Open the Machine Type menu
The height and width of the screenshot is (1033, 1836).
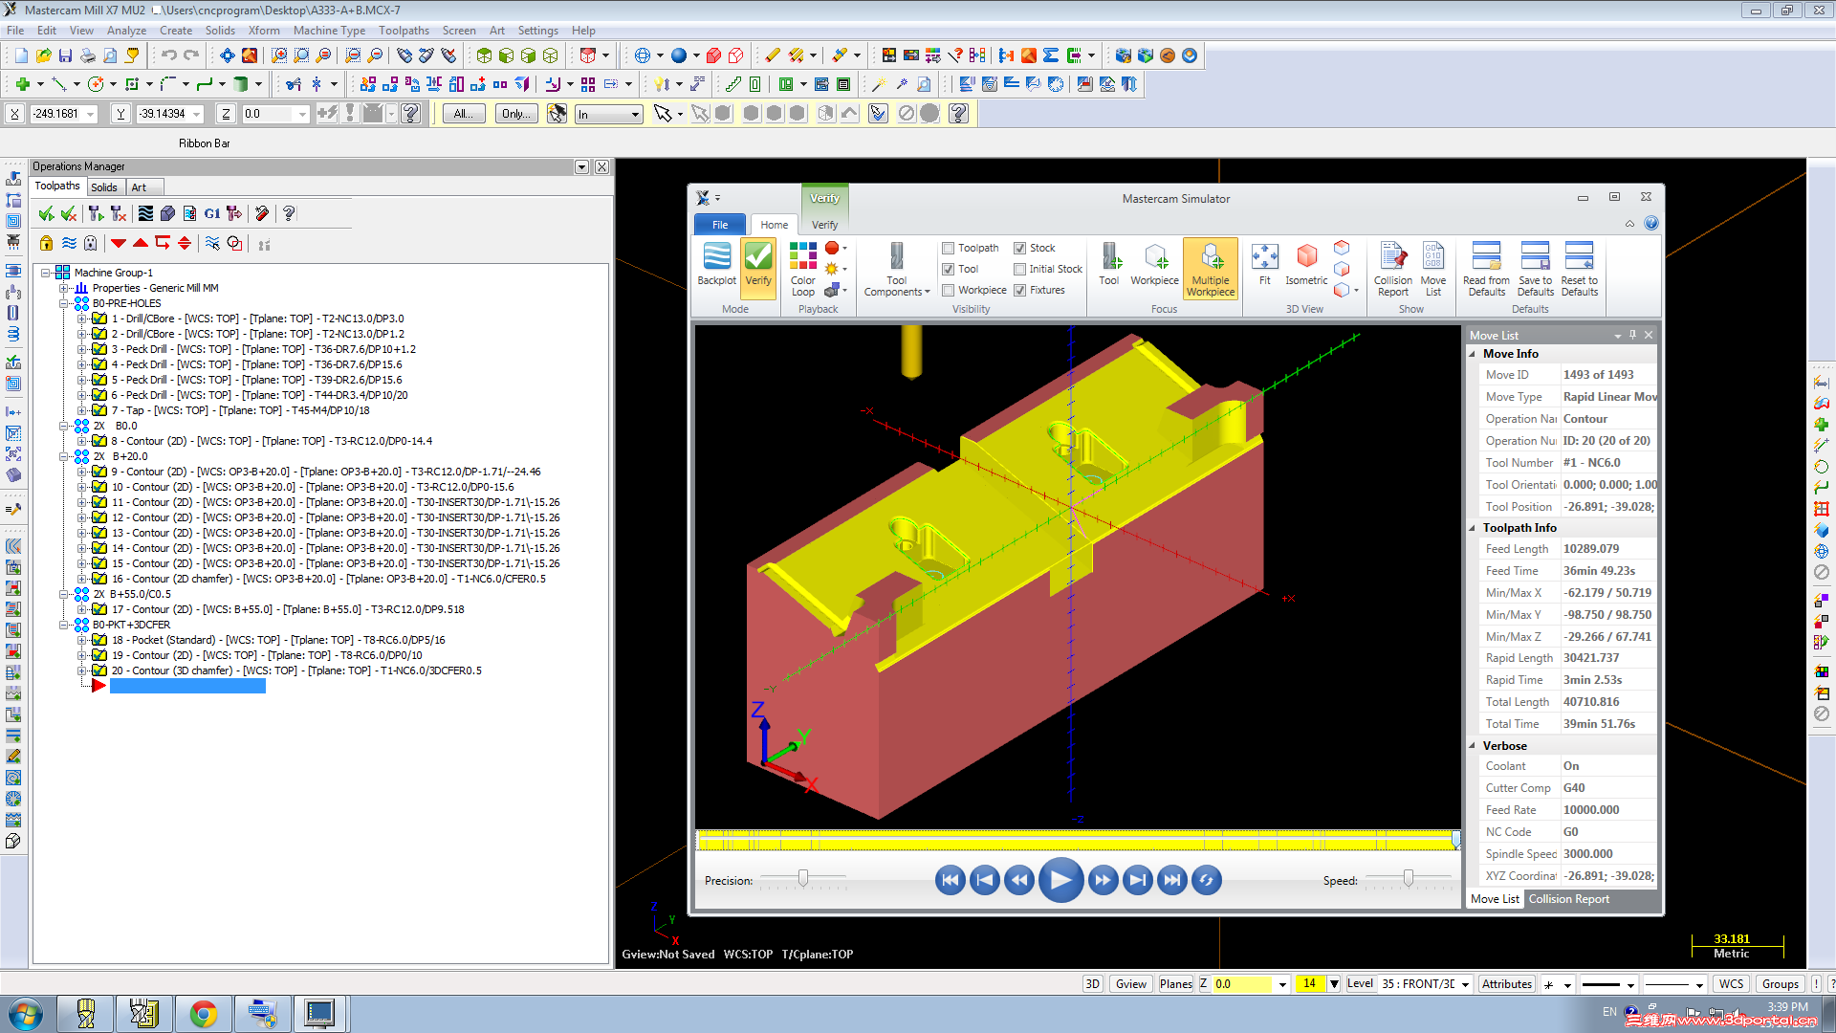(329, 31)
